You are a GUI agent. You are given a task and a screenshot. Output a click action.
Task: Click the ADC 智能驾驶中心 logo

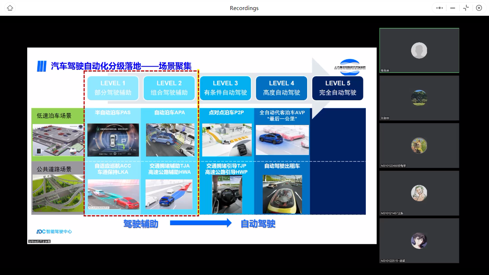tap(54, 232)
